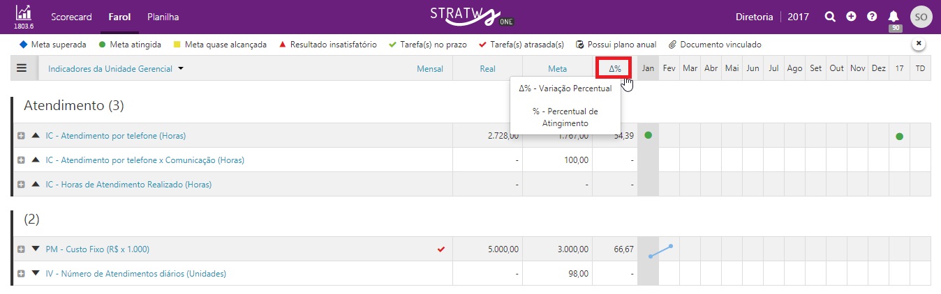The width and height of the screenshot is (941, 294).
Task: Open Indicadores da Unidade Gerencial dropdown
Action: pos(116,69)
